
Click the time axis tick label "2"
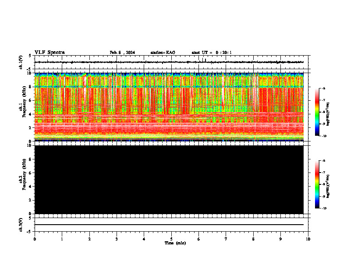click(x=89, y=239)
